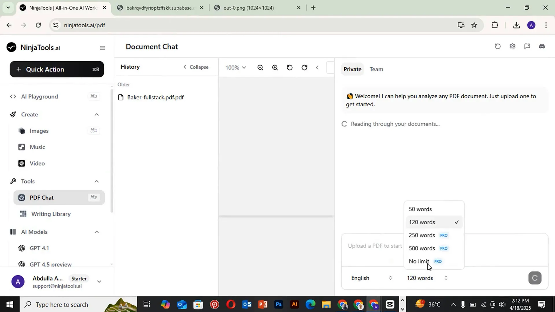Select the GPT 4.1 model
This screenshot has width=555, height=312.
[59, 248]
